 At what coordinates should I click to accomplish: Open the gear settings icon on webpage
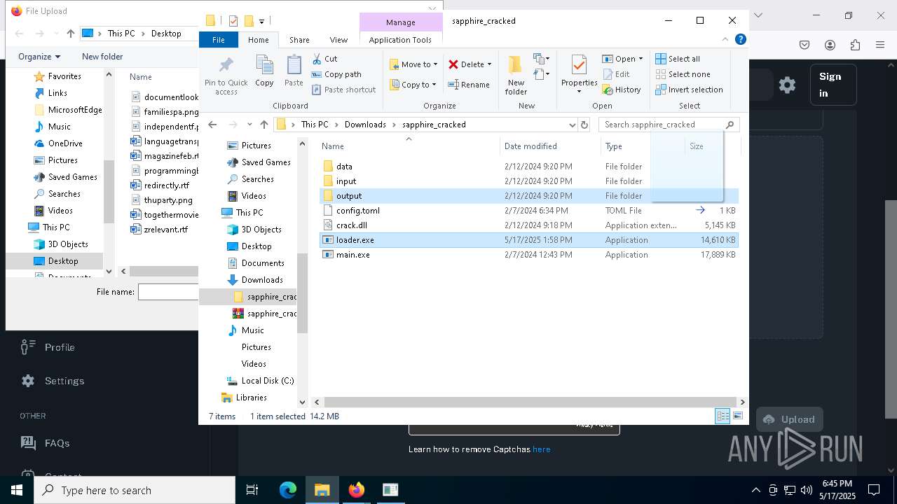pyautogui.click(x=787, y=85)
